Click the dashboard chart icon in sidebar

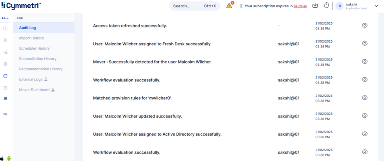[5, 29]
